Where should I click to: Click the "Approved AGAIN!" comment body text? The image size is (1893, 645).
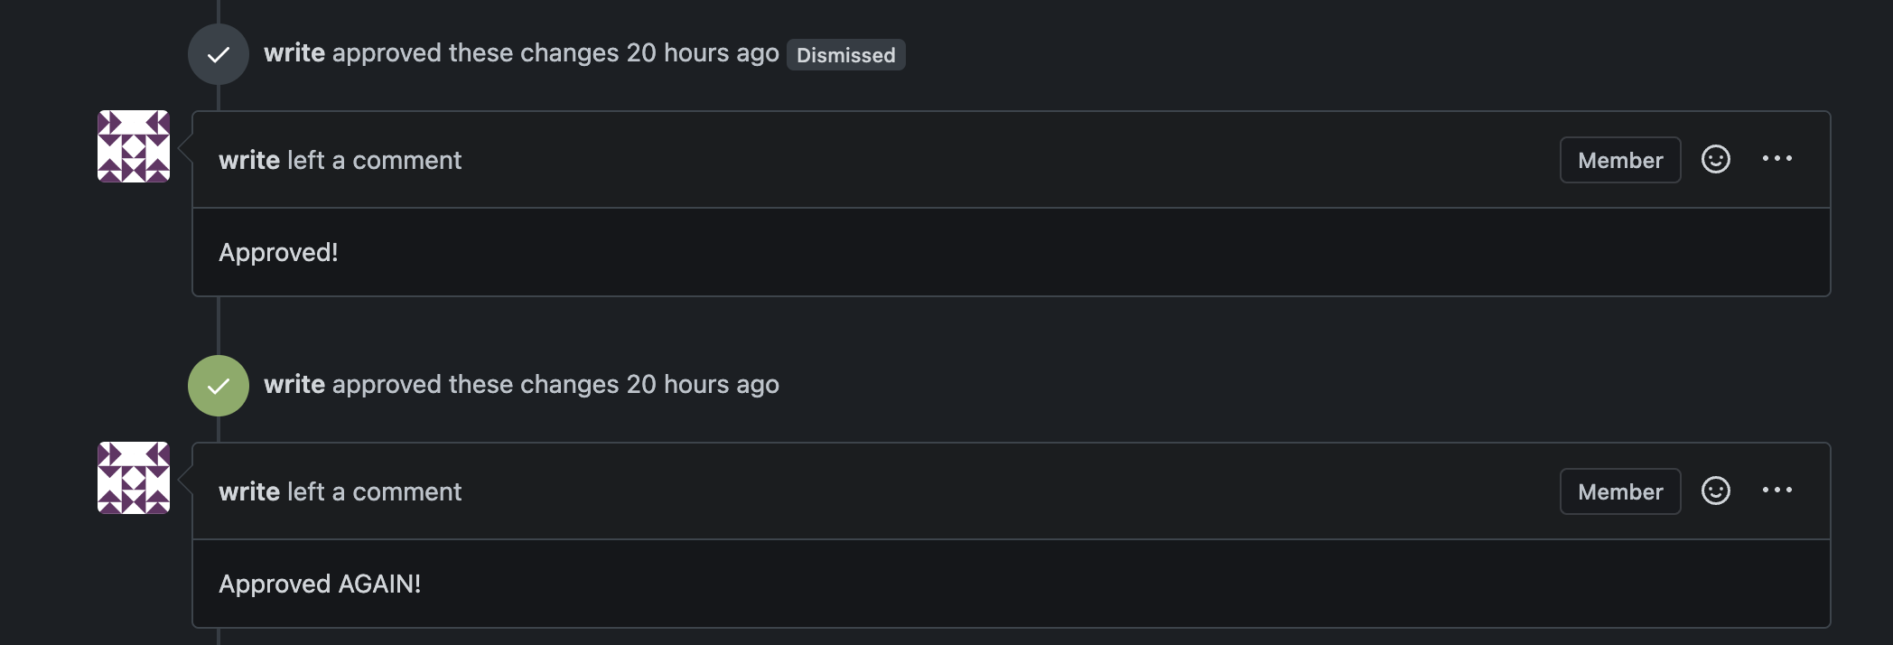click(320, 584)
